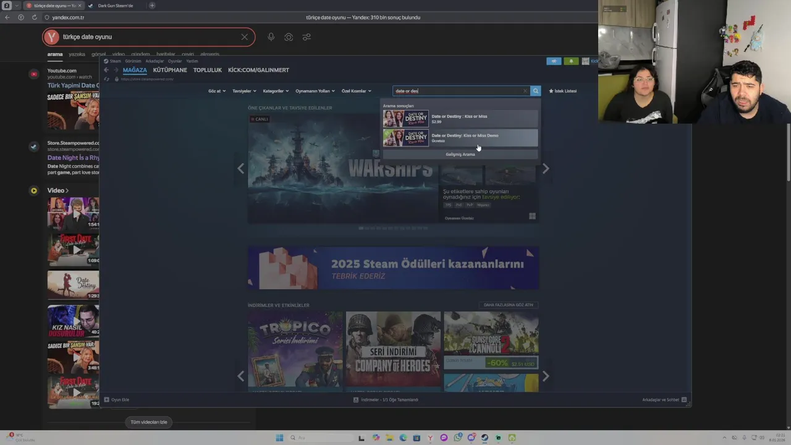Open Company of Heroes Seri İndirimi tile
The height and width of the screenshot is (445, 791).
point(393,352)
